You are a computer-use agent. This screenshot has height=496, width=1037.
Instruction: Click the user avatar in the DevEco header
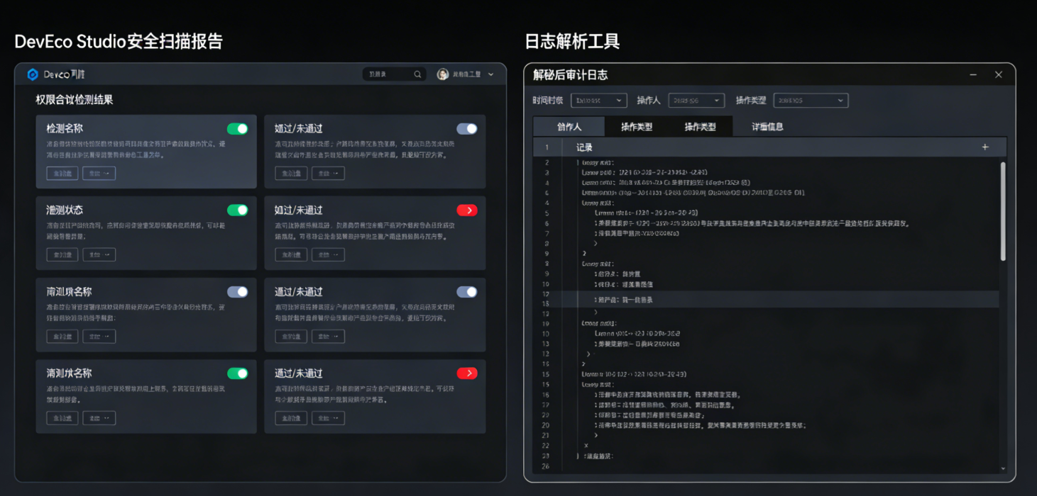[443, 74]
